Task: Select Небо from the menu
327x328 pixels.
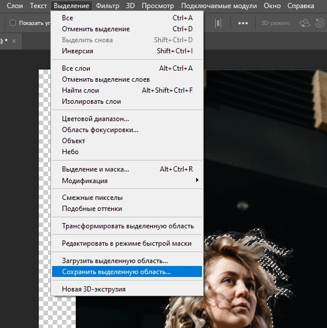Action: (127, 152)
